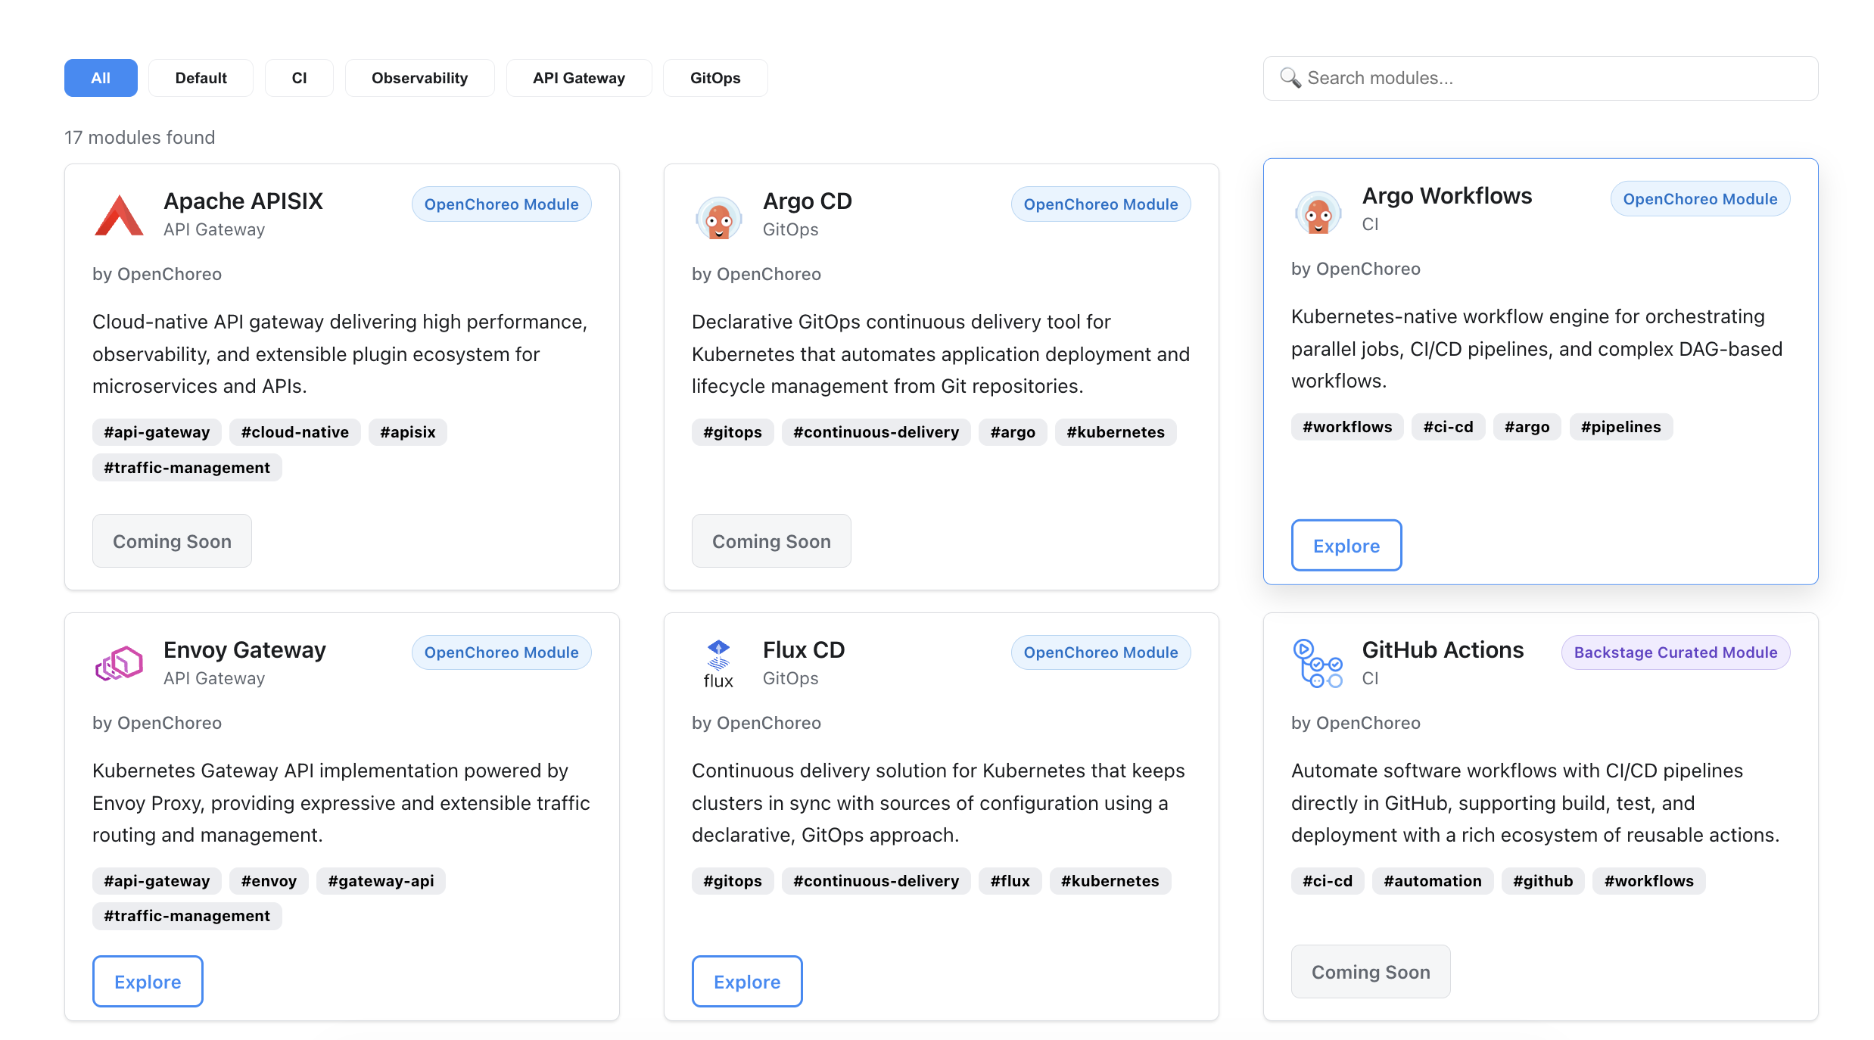Click the Apache APISIX red logo icon

click(119, 216)
